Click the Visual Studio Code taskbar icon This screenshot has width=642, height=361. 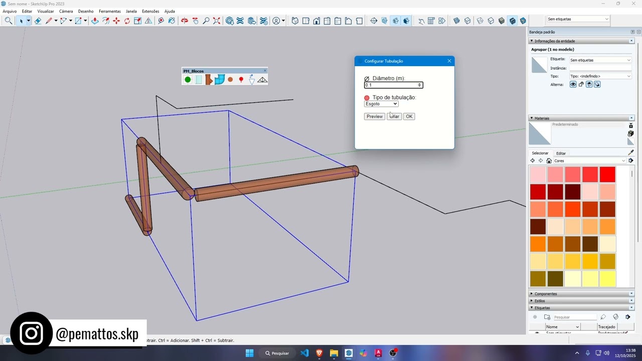(x=304, y=353)
